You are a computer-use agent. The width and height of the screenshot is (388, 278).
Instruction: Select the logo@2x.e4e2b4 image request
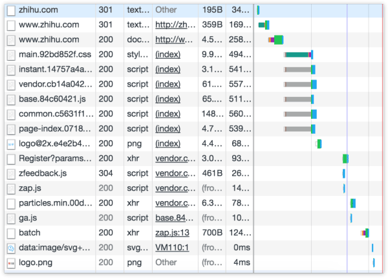click(x=54, y=144)
